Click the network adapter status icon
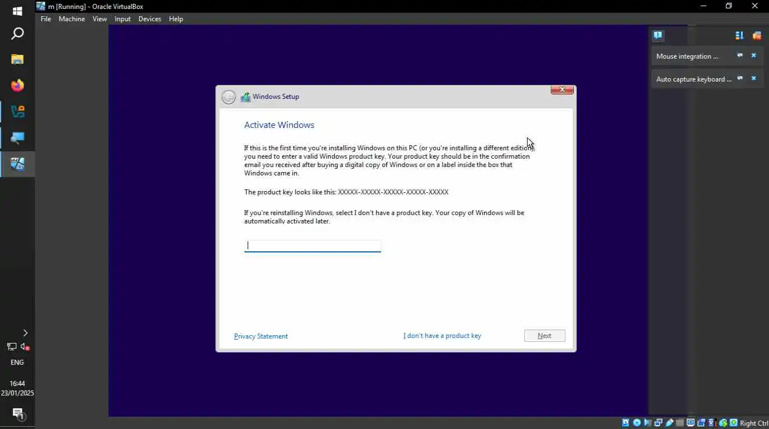This screenshot has height=429, width=769. (x=658, y=423)
